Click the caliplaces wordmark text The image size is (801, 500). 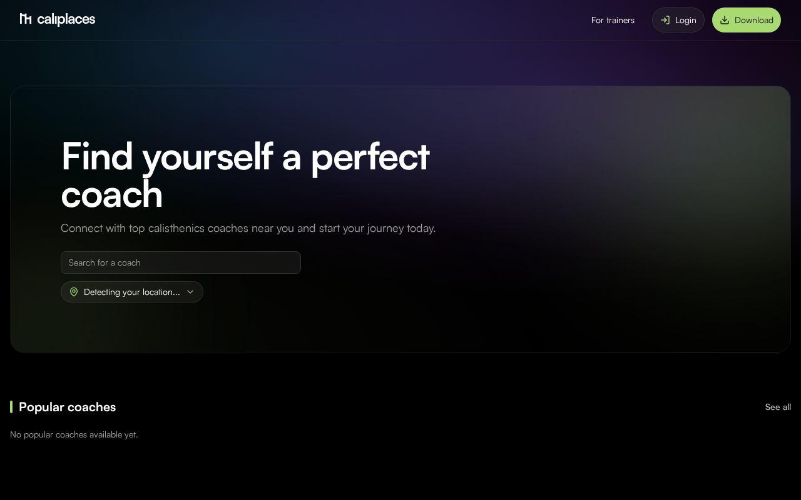click(x=66, y=19)
